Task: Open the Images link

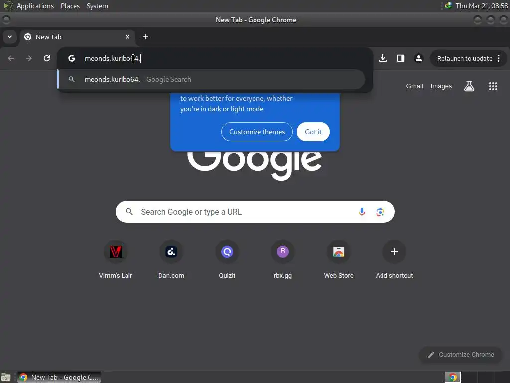Action: click(441, 86)
